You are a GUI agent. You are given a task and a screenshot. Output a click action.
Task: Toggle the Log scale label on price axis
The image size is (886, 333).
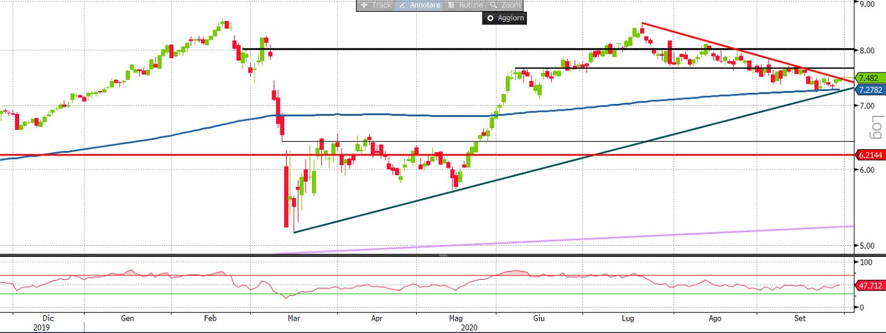(874, 128)
